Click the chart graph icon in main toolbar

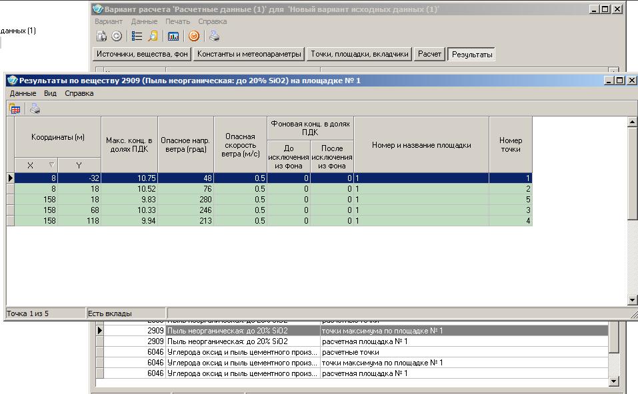tap(173, 37)
